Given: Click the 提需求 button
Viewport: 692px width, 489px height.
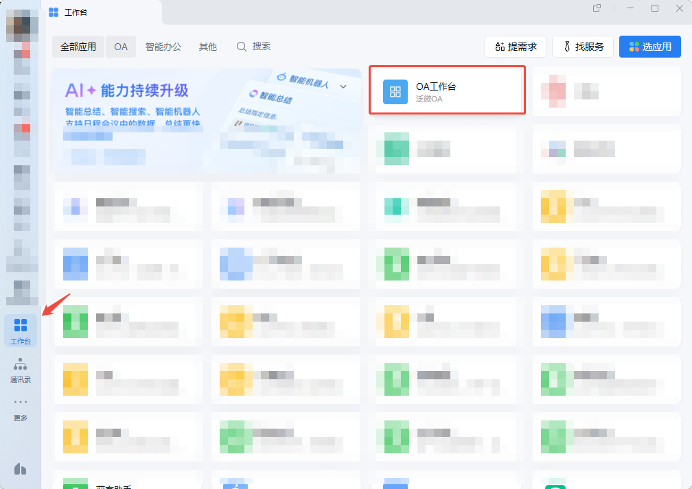Looking at the screenshot, I should click(x=515, y=47).
